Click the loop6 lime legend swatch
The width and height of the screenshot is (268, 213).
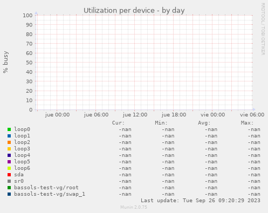[9, 168]
